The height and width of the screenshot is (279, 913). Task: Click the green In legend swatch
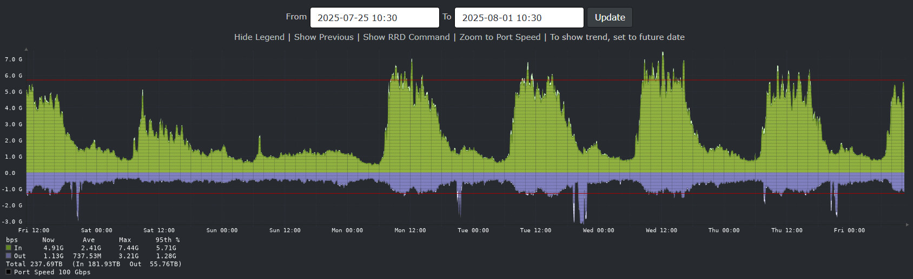pos(8,248)
